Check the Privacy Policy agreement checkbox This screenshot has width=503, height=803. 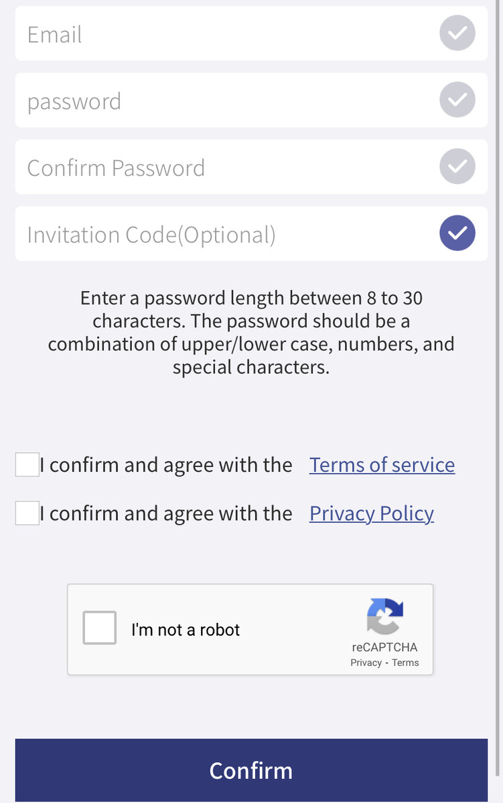(27, 513)
